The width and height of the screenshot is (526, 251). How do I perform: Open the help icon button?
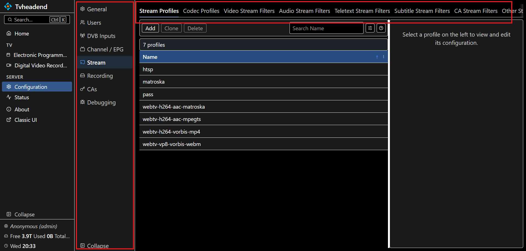381,28
